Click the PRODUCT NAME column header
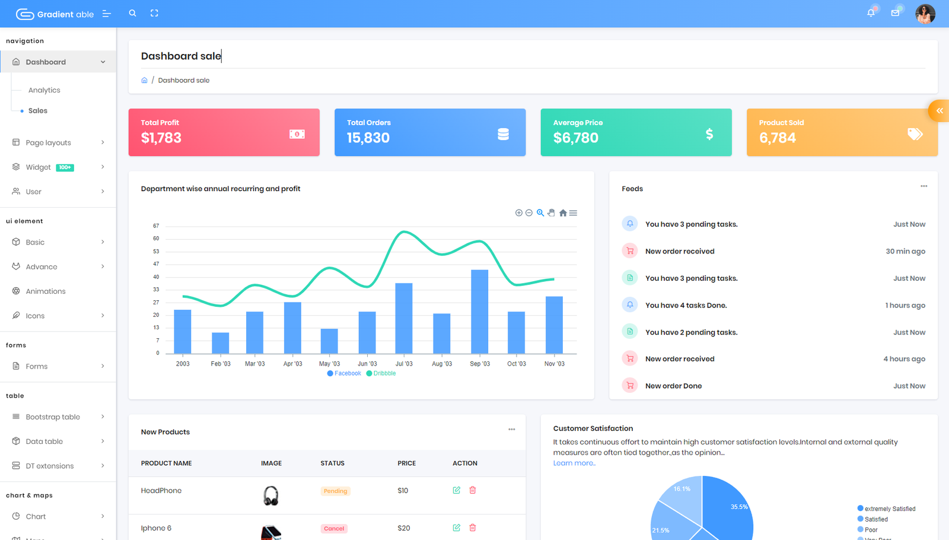 click(166, 463)
